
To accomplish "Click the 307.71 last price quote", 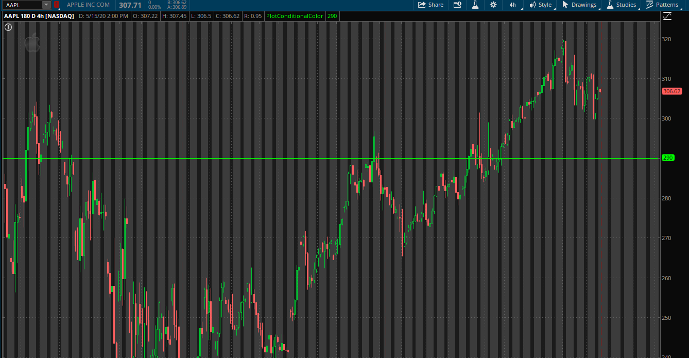I will pos(130,5).
